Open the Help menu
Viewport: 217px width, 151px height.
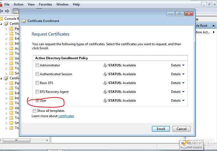(x=76, y=4)
